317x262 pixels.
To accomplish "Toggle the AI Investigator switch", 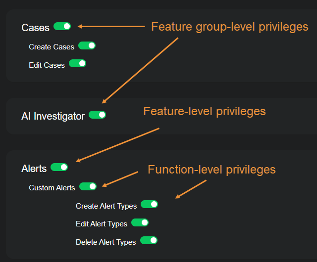I will (97, 115).
